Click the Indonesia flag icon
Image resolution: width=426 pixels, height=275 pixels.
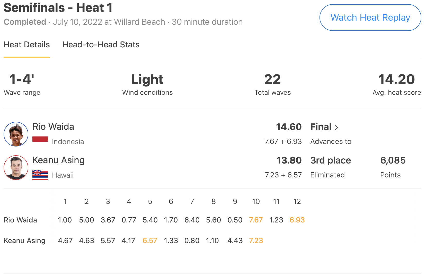[x=40, y=139]
